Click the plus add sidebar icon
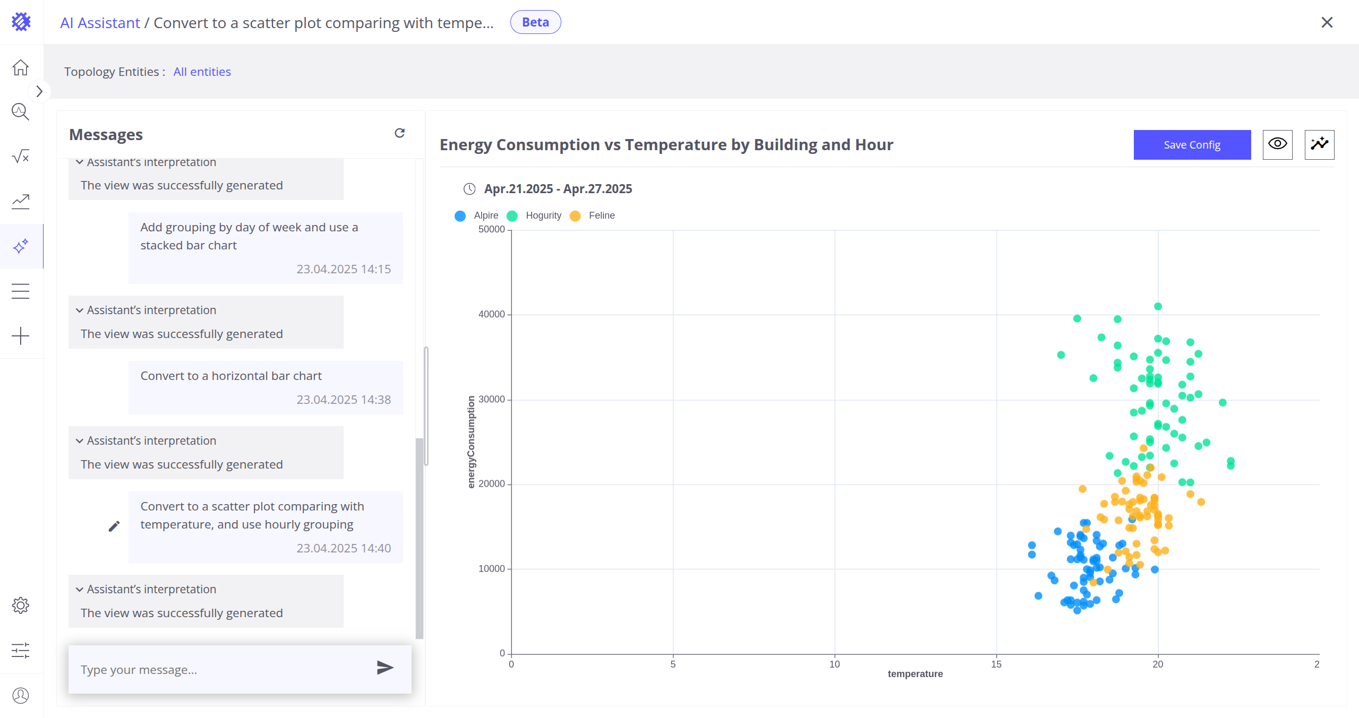This screenshot has width=1359, height=718. 21,336
